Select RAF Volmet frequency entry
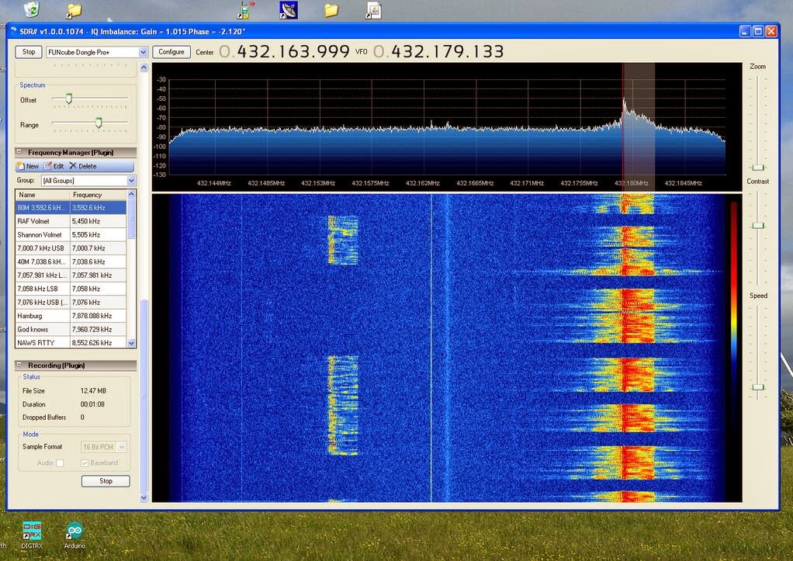The width and height of the screenshot is (793, 561). (x=71, y=221)
